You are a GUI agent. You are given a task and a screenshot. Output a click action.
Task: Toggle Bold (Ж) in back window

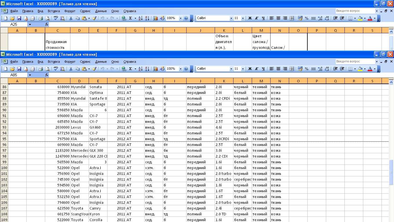(250, 18)
